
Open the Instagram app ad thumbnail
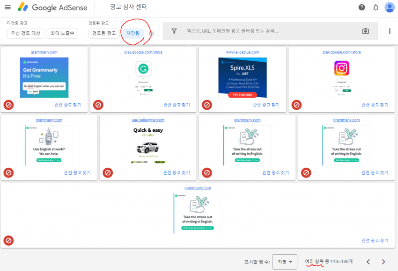tap(342, 78)
